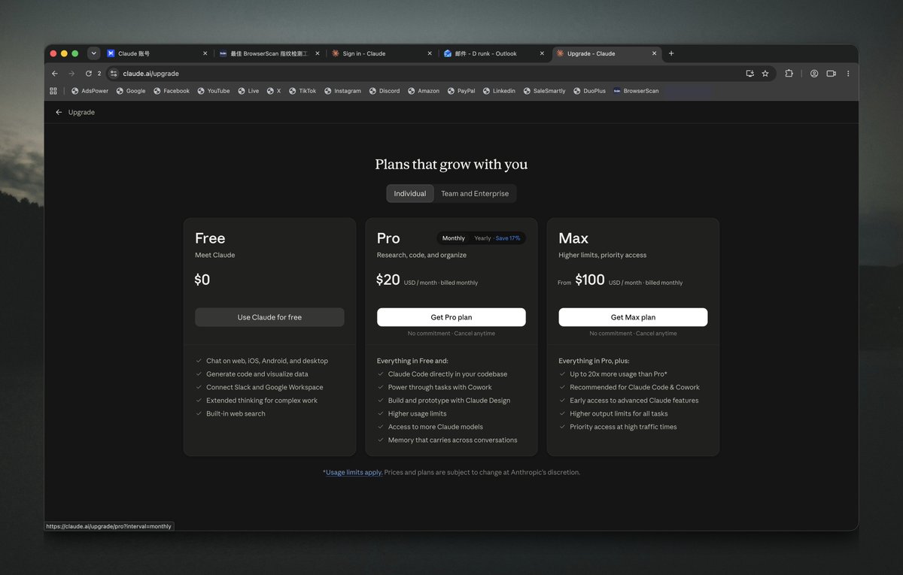Image resolution: width=903 pixels, height=575 pixels.
Task: Open the TikTok bookmark
Action: point(303,91)
